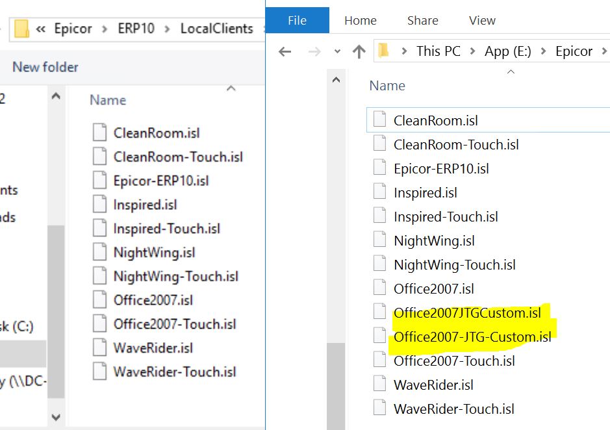Sort by Name column in left window
610x430 pixels.
pos(108,100)
